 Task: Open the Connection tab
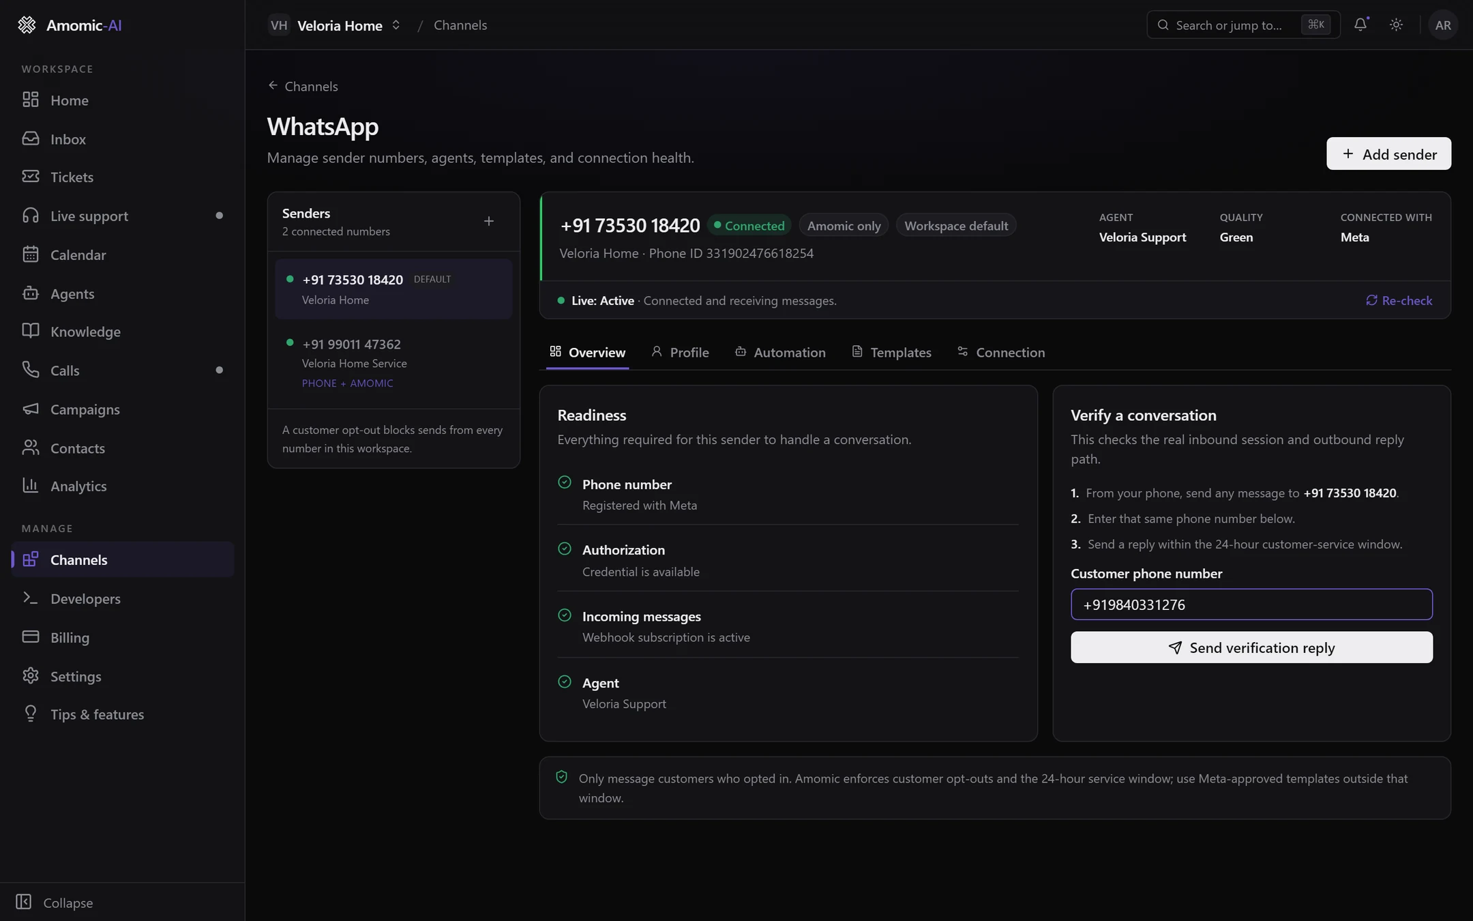(1000, 352)
